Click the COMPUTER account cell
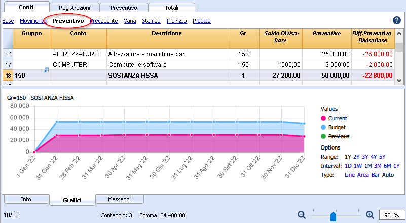This screenshot has width=406, height=223. pos(79,65)
